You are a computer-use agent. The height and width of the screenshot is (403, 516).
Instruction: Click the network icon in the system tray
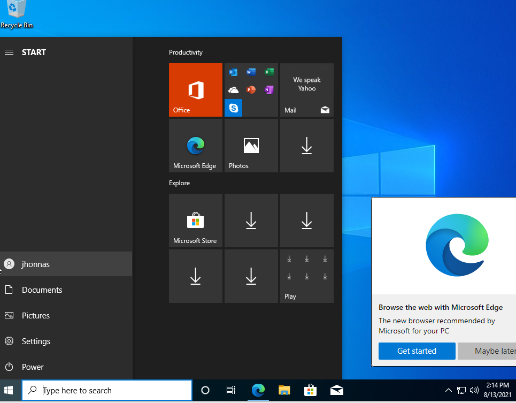point(461,391)
